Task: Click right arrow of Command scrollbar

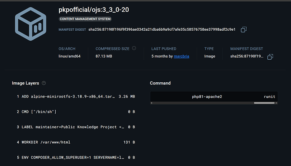Action: [x=276, y=103]
